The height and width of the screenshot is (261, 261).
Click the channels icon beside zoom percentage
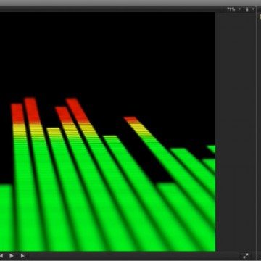[x=247, y=9]
